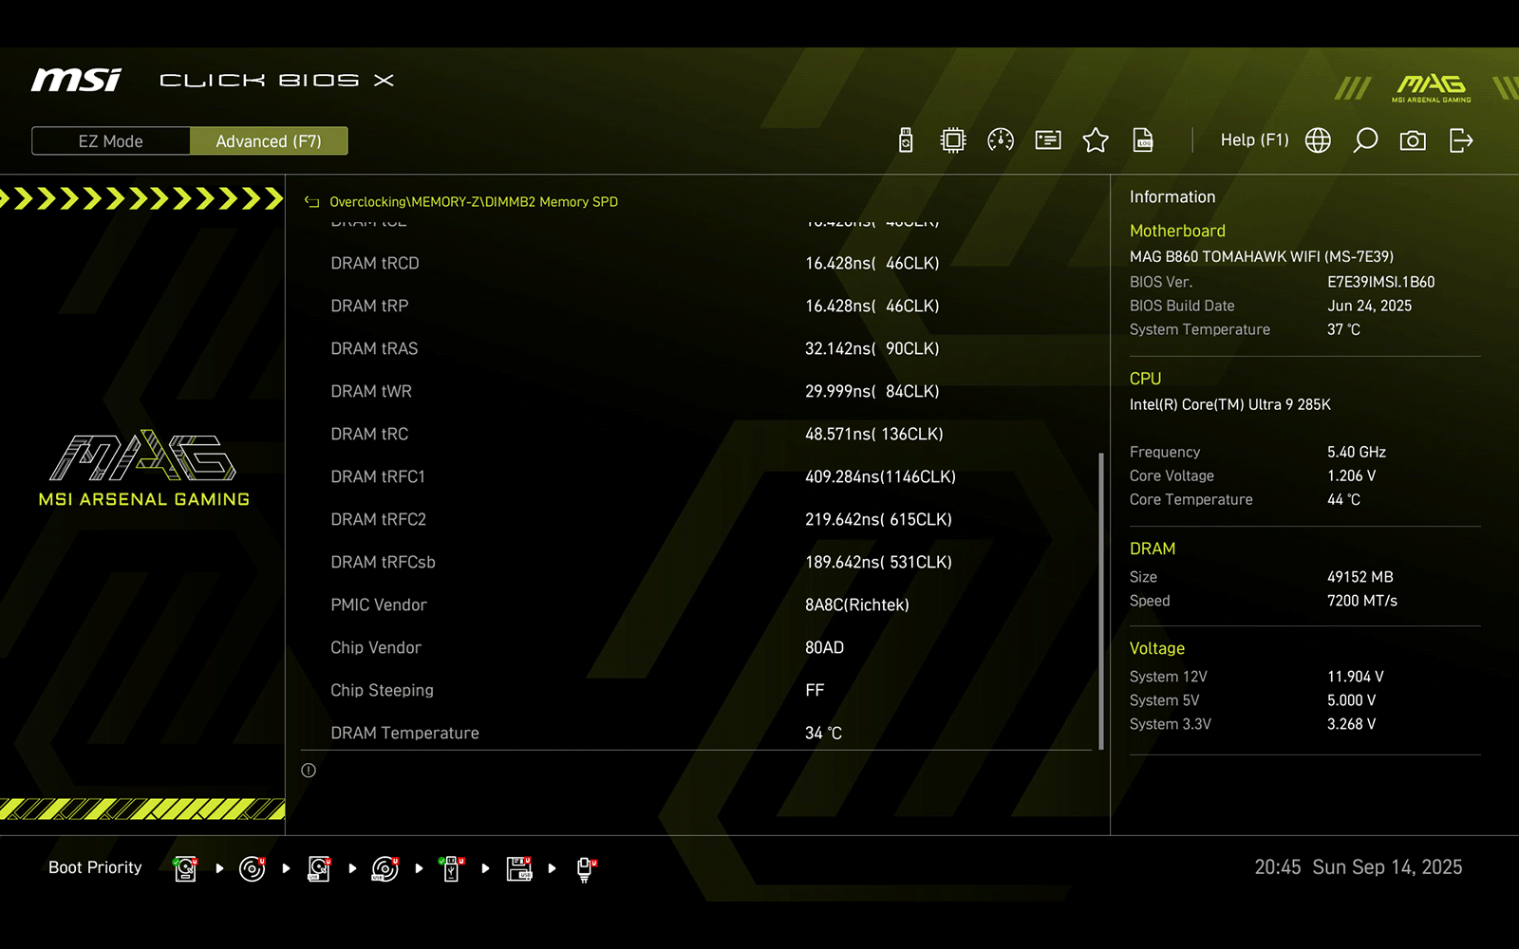Switch to EZ Mode
Viewport: 1519px width, 949px height.
coord(111,141)
